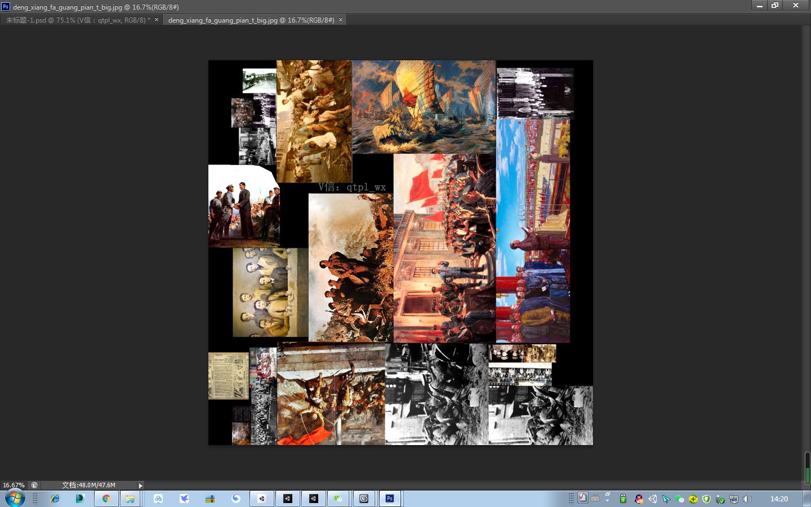Click the Photoshop logo in title bar
Screen dimensions: 811x507
tap(6, 7)
